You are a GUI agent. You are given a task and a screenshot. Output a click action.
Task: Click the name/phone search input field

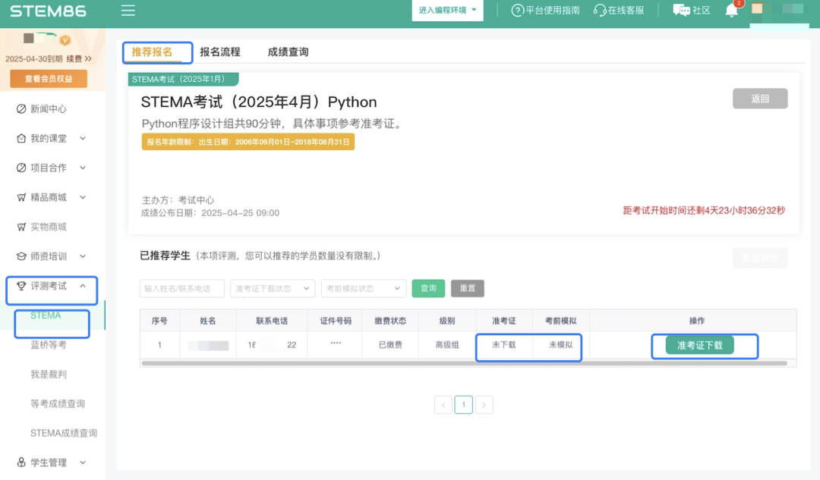(x=182, y=288)
